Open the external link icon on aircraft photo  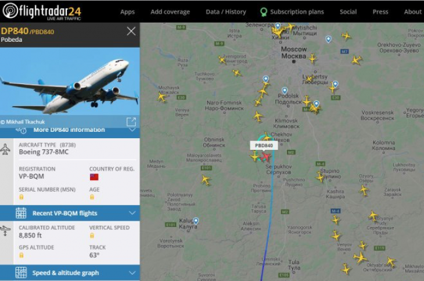tap(131, 121)
